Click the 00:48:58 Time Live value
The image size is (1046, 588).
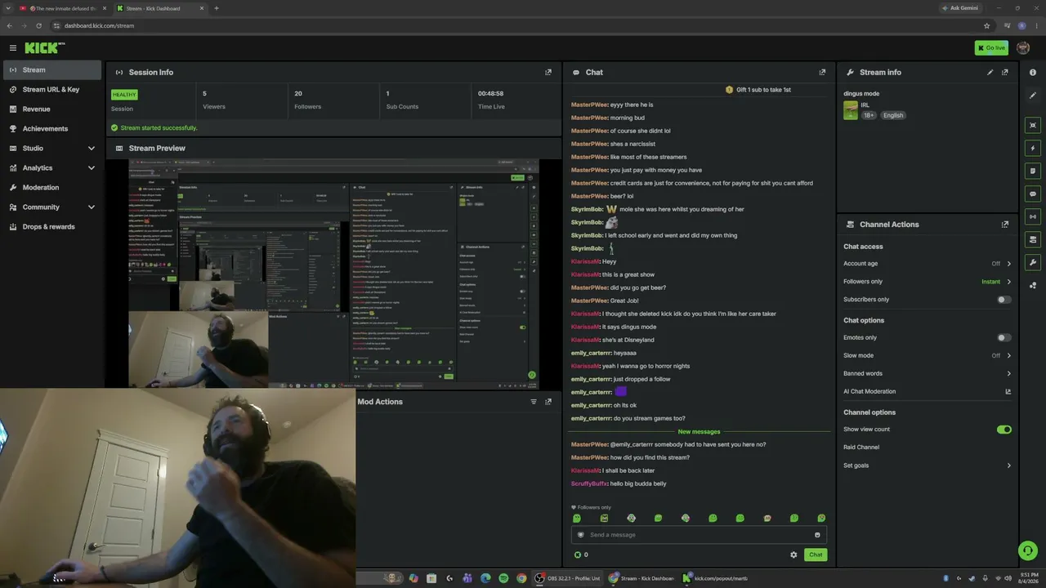coord(491,94)
